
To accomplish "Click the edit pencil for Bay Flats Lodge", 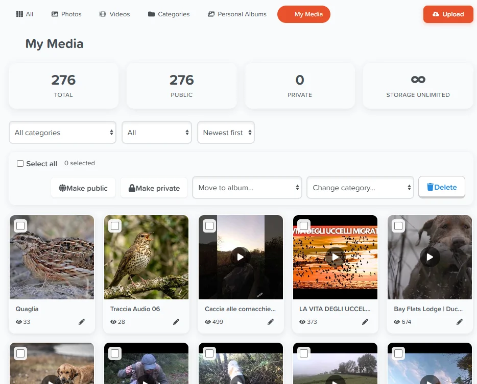I will (460, 322).
